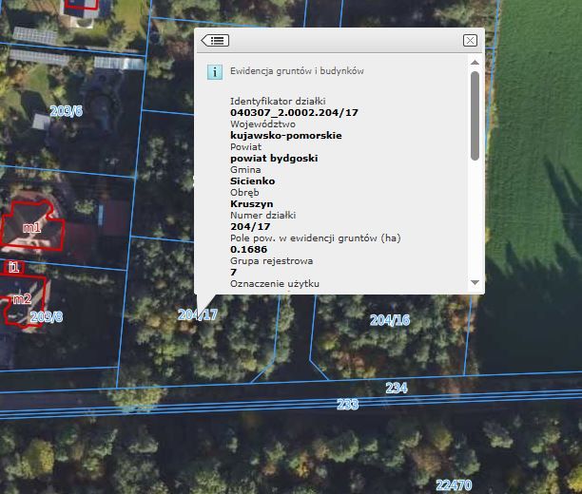Click the label 'Gmina' in the popup

(245, 169)
